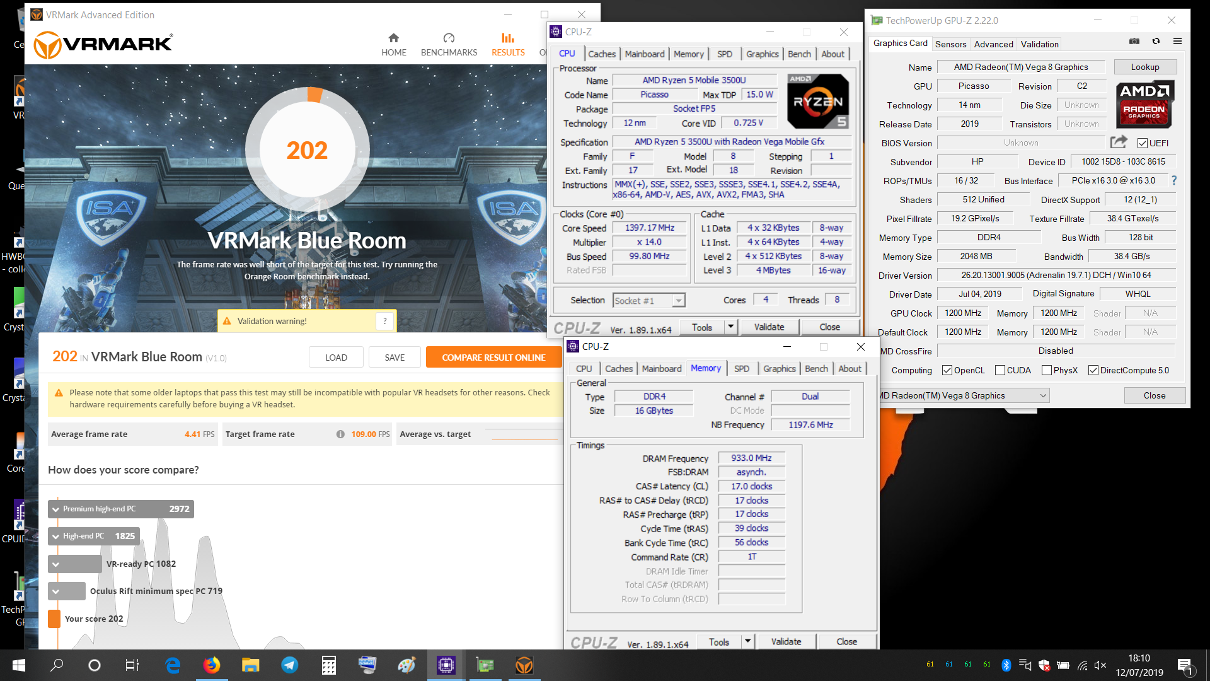The height and width of the screenshot is (681, 1210).
Task: Open VRMark BENCHMARKS section
Action: (x=449, y=45)
